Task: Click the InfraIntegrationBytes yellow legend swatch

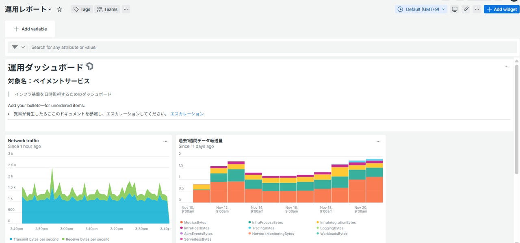Action: pos(317,223)
